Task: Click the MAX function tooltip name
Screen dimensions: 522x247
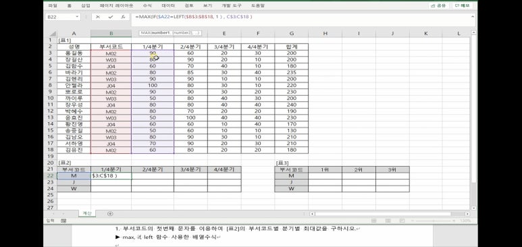Action: pyautogui.click(x=145, y=33)
